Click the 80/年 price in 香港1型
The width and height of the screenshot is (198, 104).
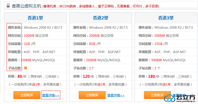[x=22, y=76]
